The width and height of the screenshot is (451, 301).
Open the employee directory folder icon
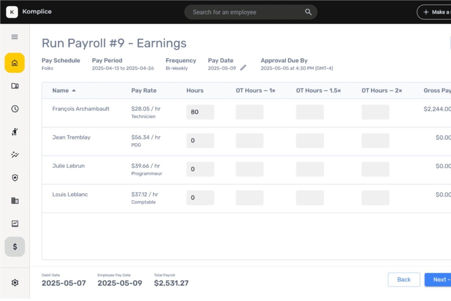tap(14, 86)
